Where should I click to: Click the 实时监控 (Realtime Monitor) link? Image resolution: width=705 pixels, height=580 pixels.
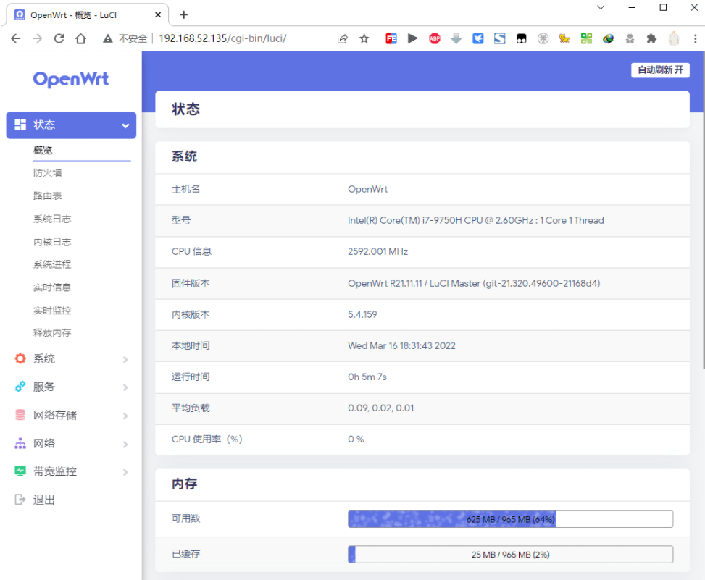pos(49,310)
